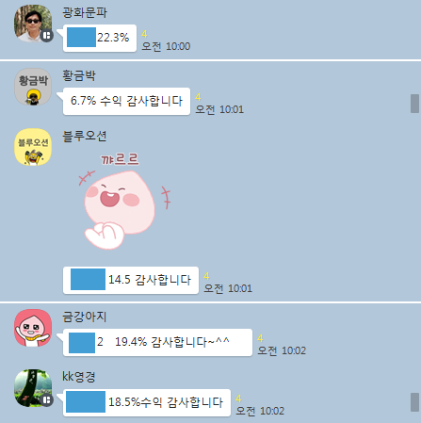The width and height of the screenshot is (421, 423).
Task: Select the '19.4% 감사합니다~^^' message
Action: (157, 342)
